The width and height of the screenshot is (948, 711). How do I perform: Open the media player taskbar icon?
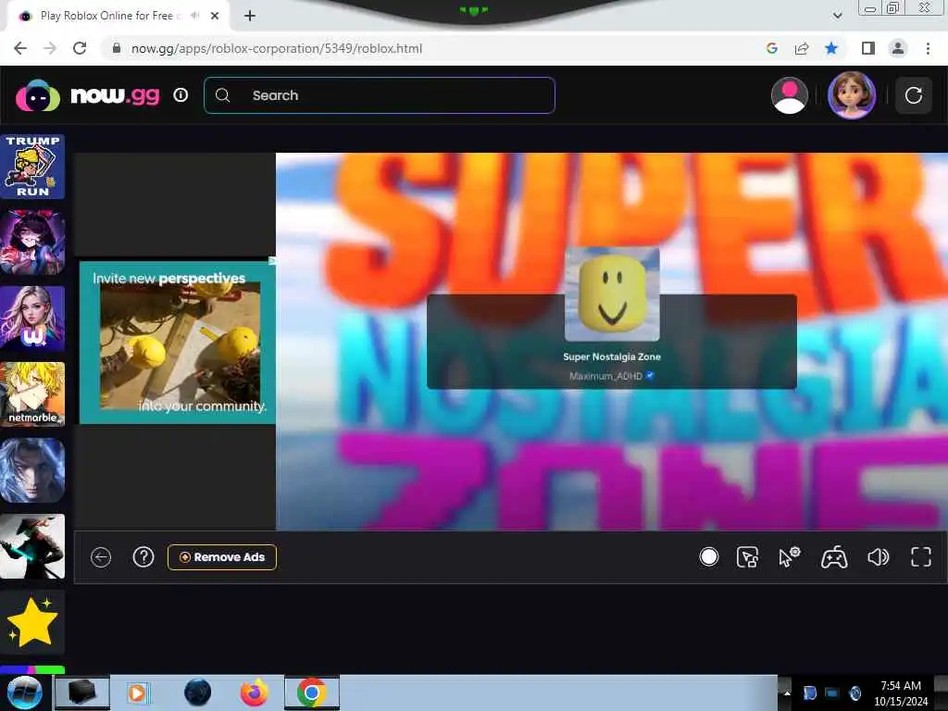[x=137, y=692]
